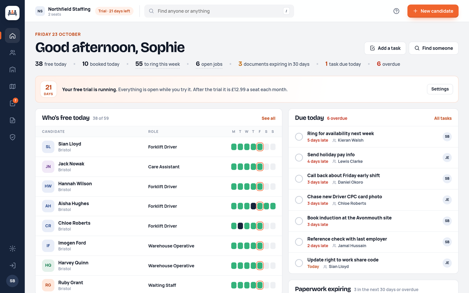Click the New candidate button
469x293 pixels.
[x=433, y=11]
